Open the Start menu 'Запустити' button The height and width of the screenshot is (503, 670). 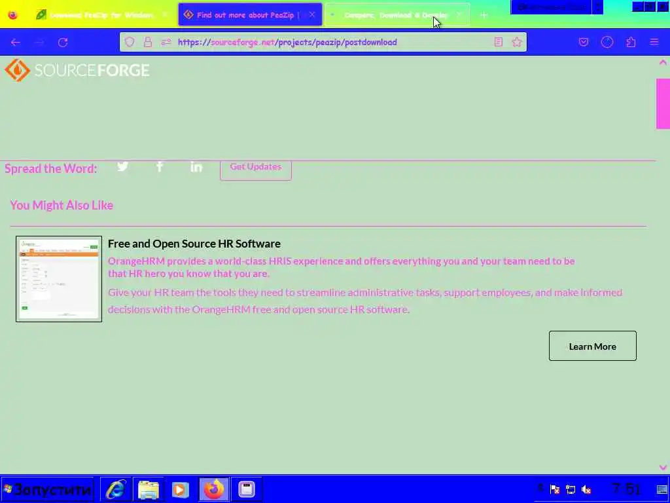point(47,489)
